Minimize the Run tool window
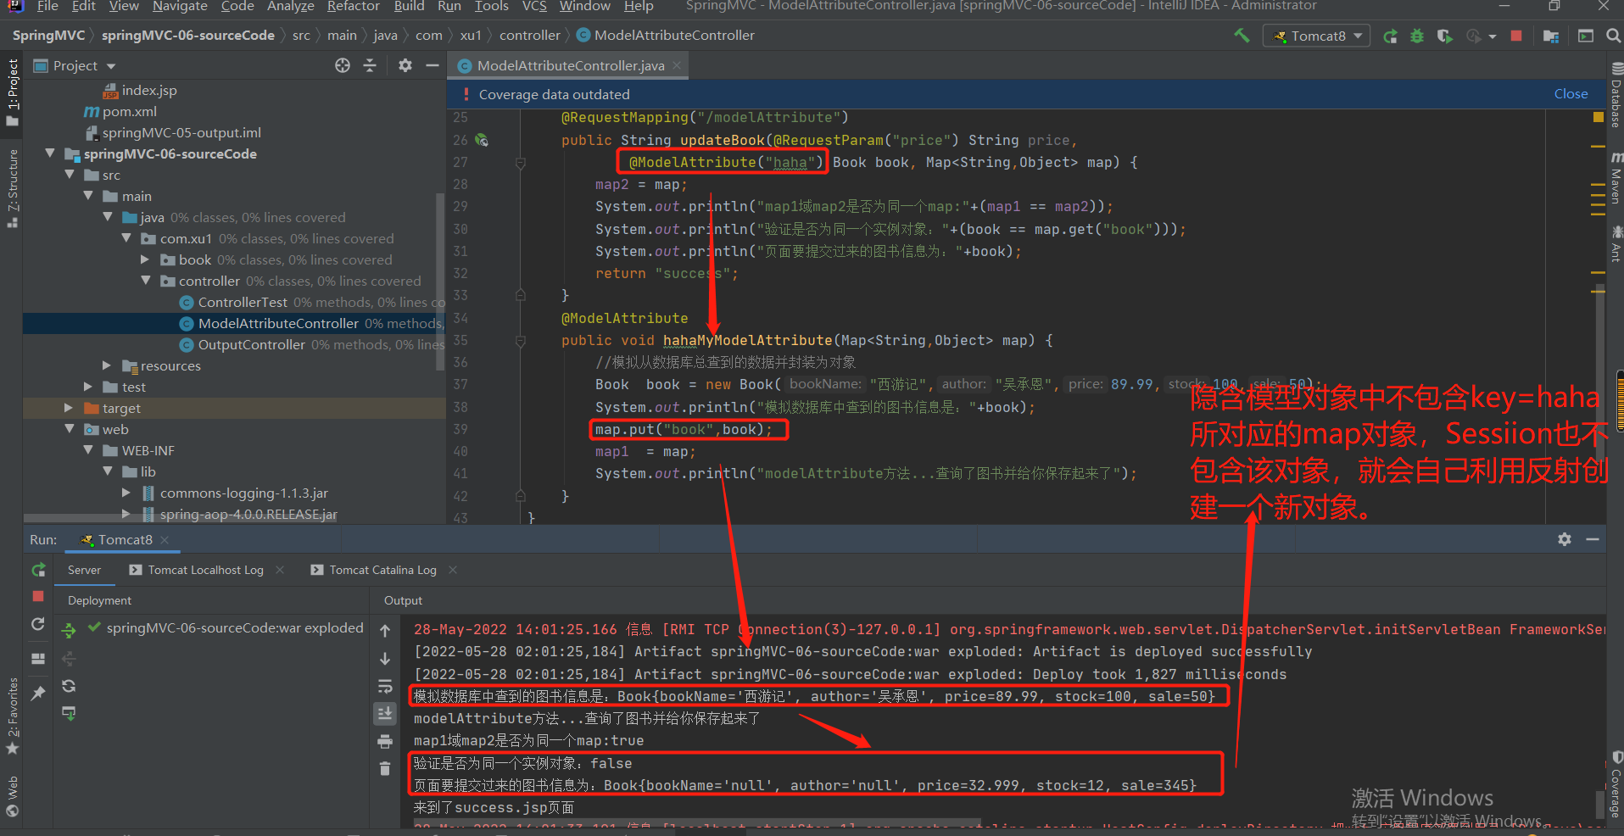The width and height of the screenshot is (1624, 836). [x=1593, y=539]
